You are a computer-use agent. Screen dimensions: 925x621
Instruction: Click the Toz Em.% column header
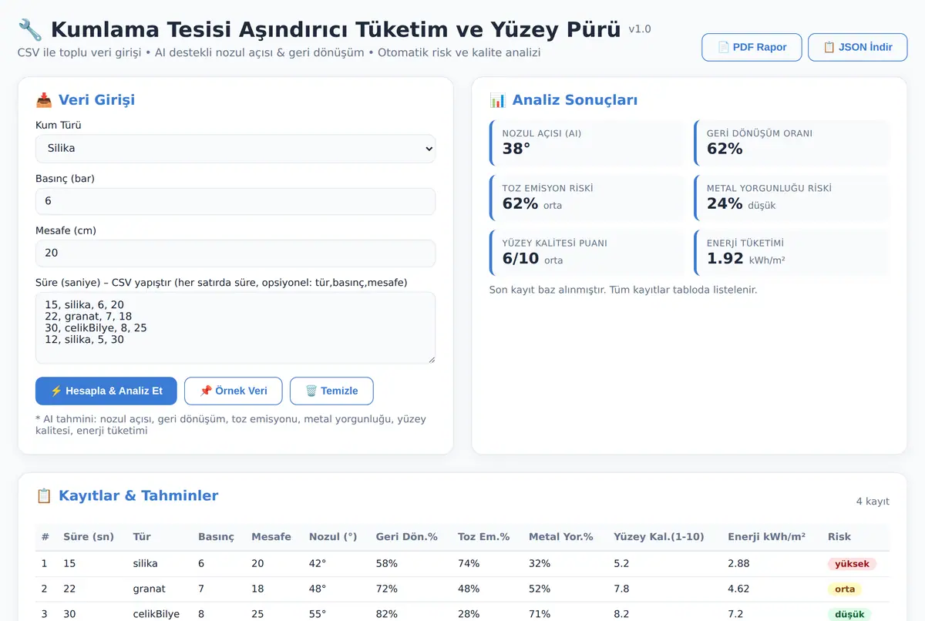point(484,537)
